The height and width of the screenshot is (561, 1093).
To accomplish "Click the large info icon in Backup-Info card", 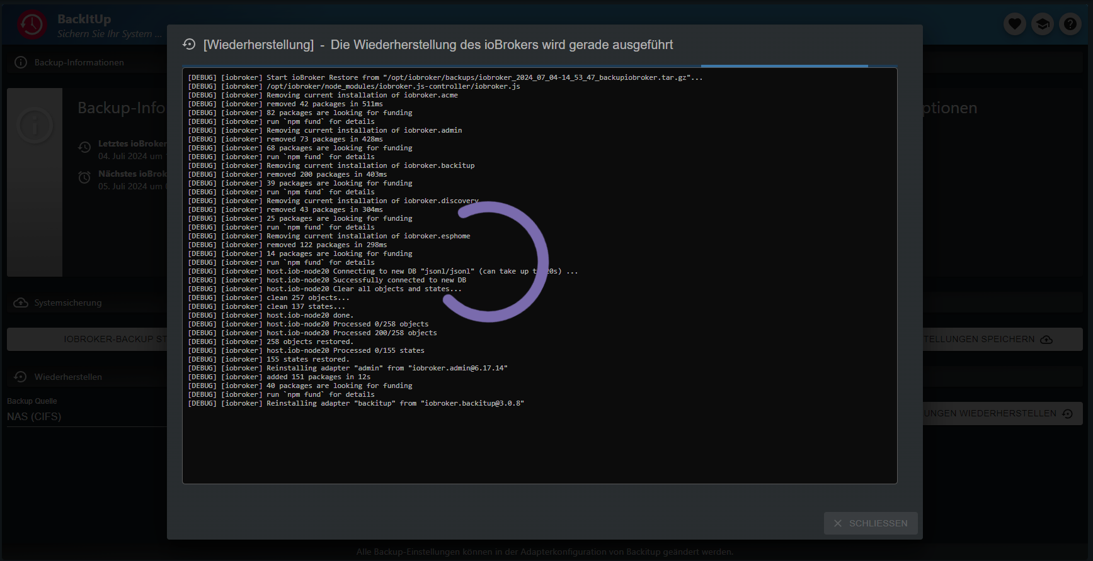I will [35, 126].
